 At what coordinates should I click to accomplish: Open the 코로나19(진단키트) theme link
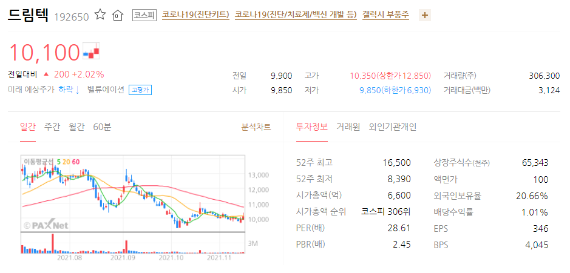195,15
